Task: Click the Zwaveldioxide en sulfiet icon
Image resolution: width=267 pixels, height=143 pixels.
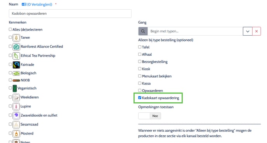Action: (x=16, y=115)
